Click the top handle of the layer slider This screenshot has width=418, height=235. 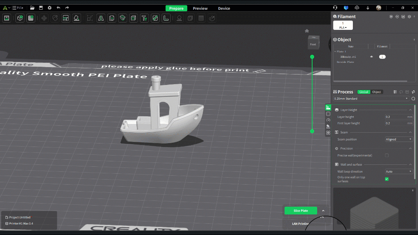click(x=312, y=57)
